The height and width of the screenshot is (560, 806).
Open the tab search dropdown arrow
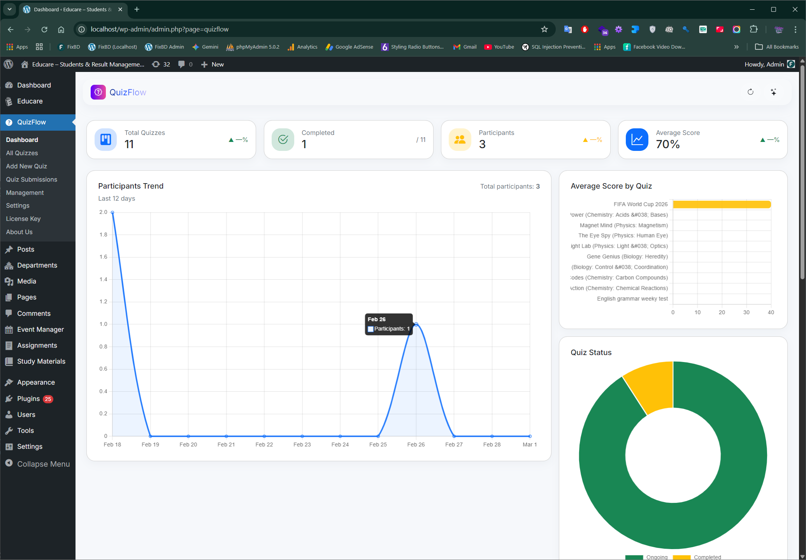point(9,9)
